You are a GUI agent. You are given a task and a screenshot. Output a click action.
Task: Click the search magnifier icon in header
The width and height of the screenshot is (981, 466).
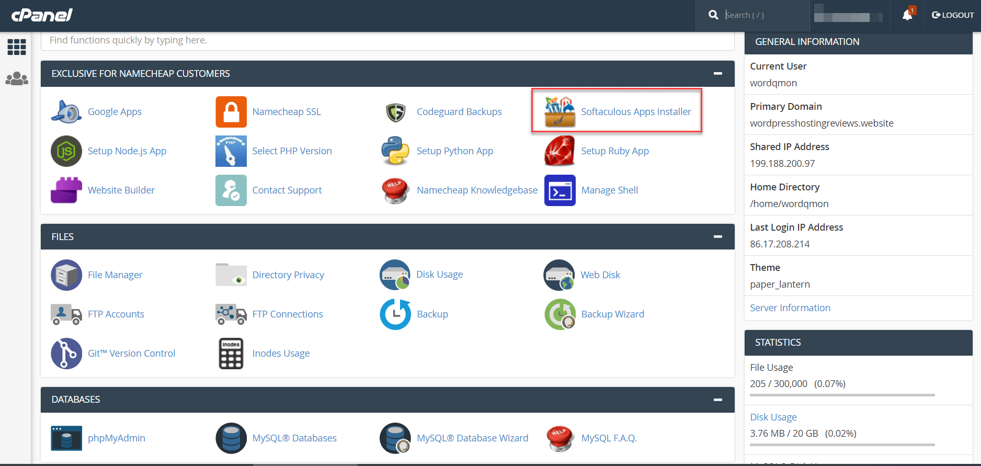pos(713,15)
